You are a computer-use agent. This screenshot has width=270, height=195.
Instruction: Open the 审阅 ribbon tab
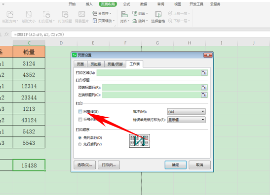[x=160, y=4]
